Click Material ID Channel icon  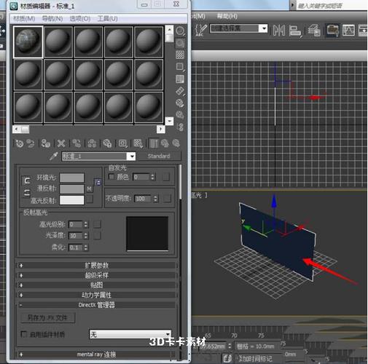pyautogui.click(x=122, y=143)
